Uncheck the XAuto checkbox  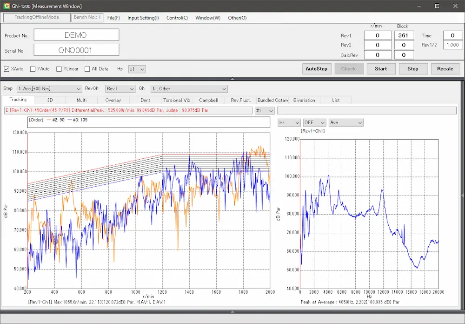(7, 69)
